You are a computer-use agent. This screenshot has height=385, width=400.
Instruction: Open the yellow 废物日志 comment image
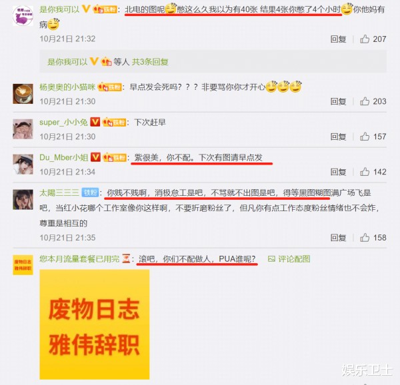(x=95, y=324)
